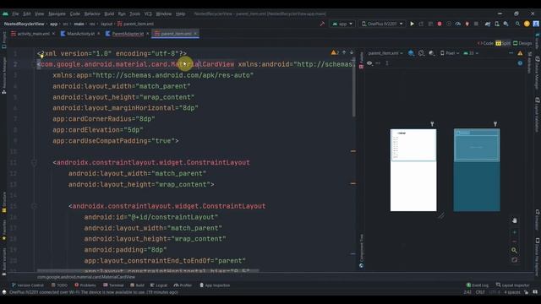The height and width of the screenshot is (304, 541).
Task: Toggle view options eye icon in preview
Action: [369, 63]
